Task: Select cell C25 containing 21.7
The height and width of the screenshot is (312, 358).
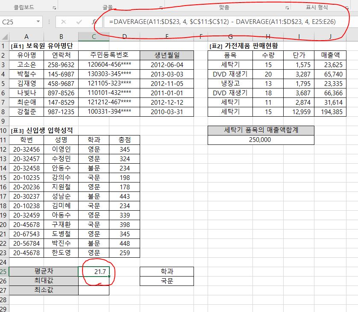Action: click(94, 271)
